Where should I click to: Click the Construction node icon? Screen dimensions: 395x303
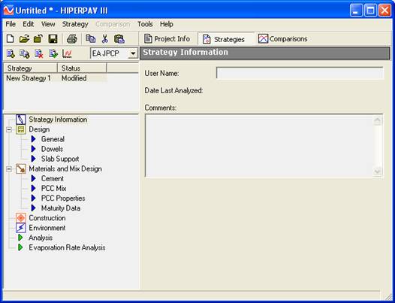[x=21, y=218]
